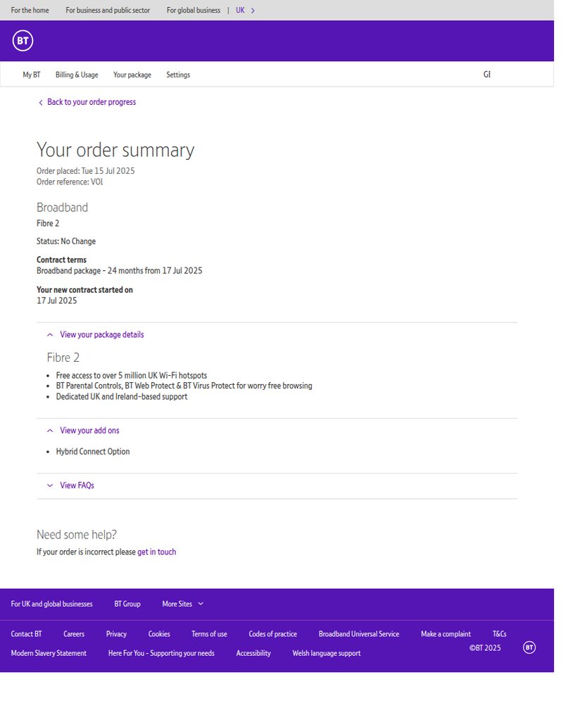Expand the View FAQs section
The image size is (575, 703).
[x=77, y=486]
